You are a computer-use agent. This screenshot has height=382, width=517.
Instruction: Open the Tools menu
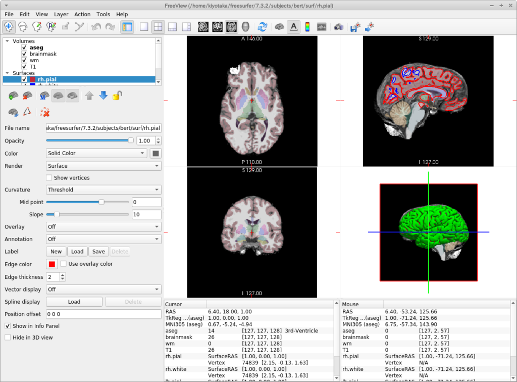103,15
